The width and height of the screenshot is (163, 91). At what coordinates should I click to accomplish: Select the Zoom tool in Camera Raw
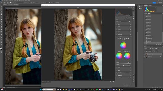(133, 75)
